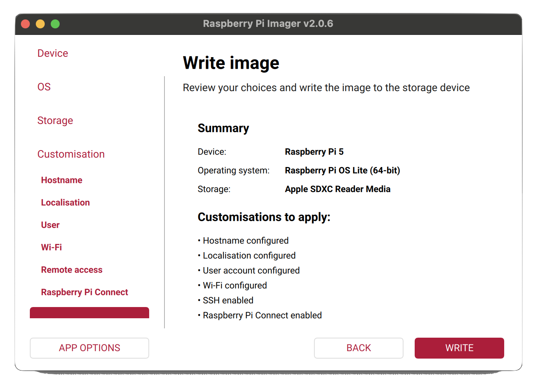The image size is (537, 381).
Task: Open the Hostname customisation settings
Action: pyautogui.click(x=62, y=180)
